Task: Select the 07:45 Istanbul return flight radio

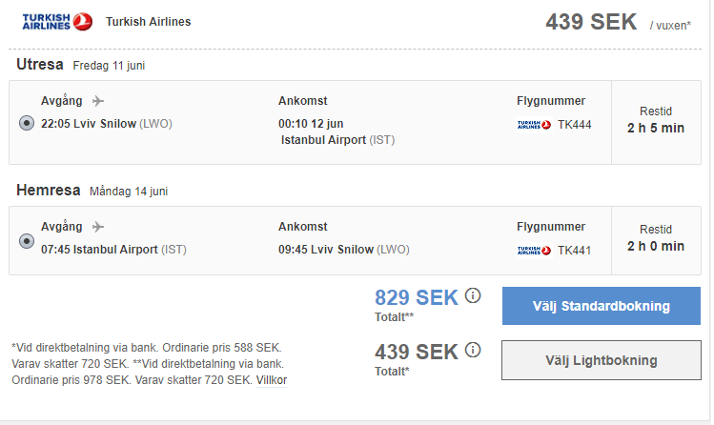Action: [27, 241]
